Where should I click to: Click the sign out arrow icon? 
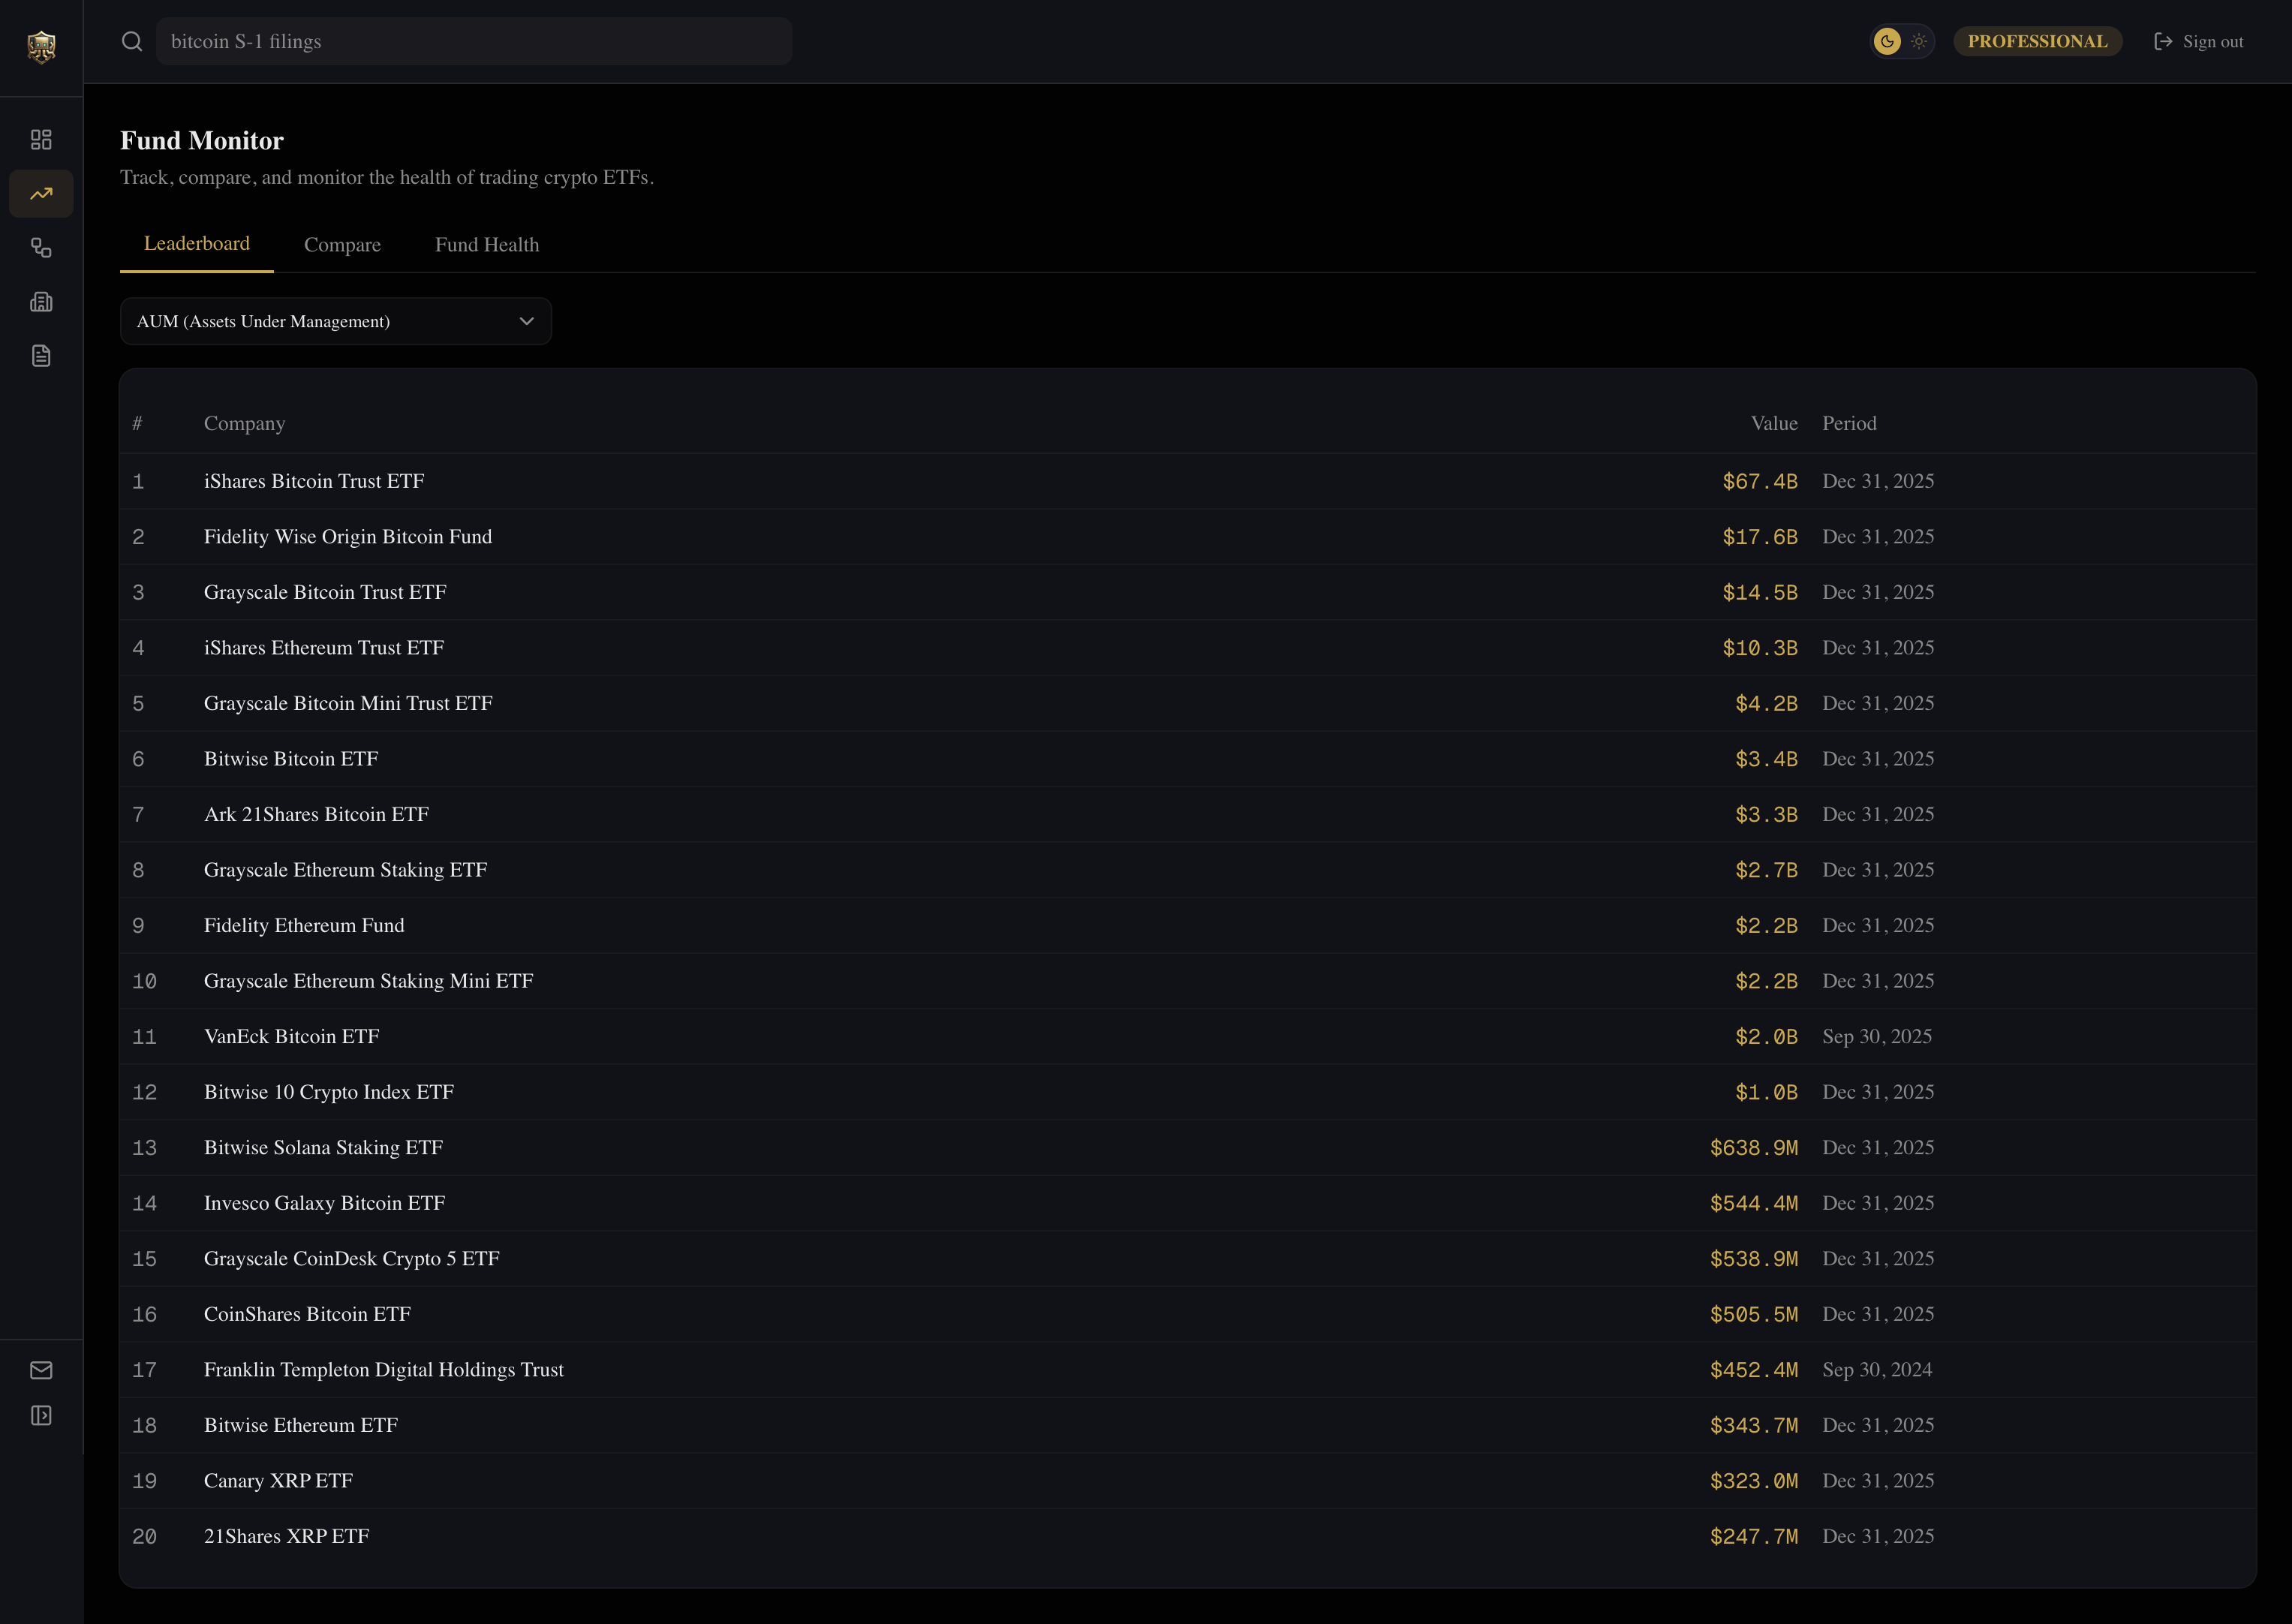coord(2163,41)
